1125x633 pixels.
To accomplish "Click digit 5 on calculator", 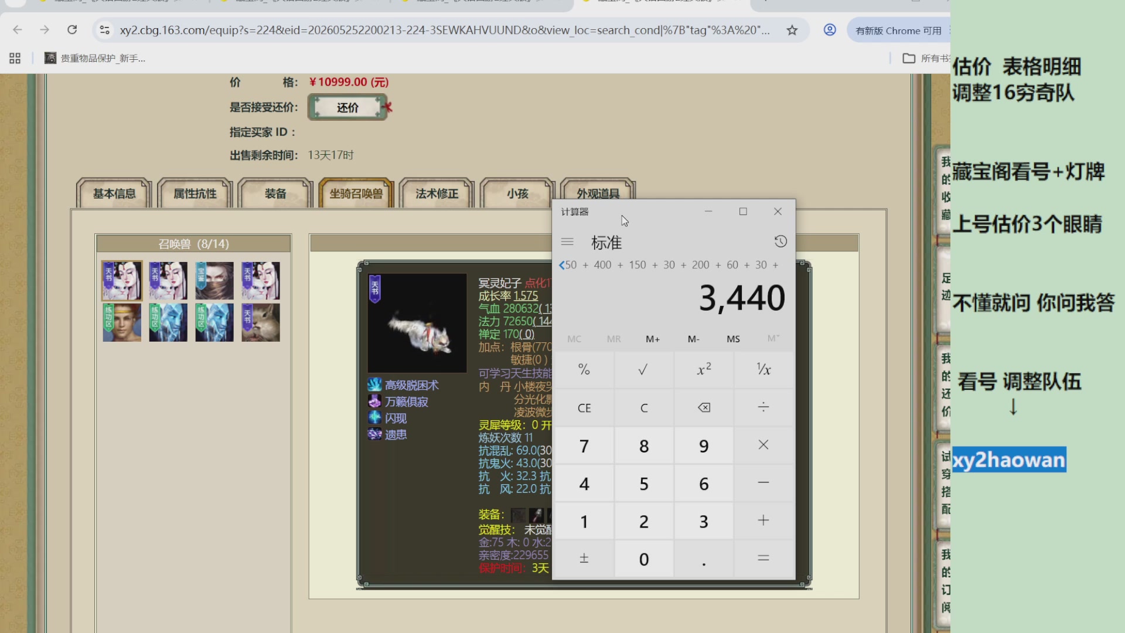I will point(643,484).
